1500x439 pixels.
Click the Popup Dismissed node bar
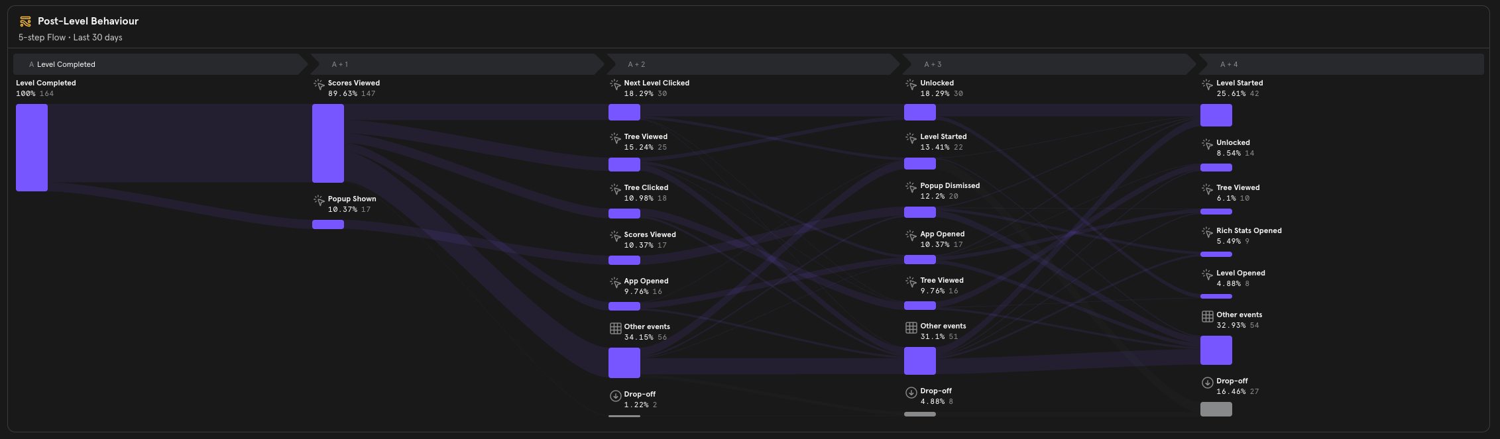click(920, 212)
